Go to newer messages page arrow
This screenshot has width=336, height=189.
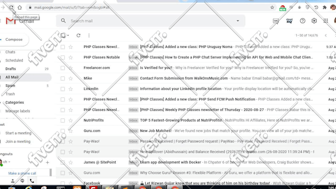click(326, 36)
